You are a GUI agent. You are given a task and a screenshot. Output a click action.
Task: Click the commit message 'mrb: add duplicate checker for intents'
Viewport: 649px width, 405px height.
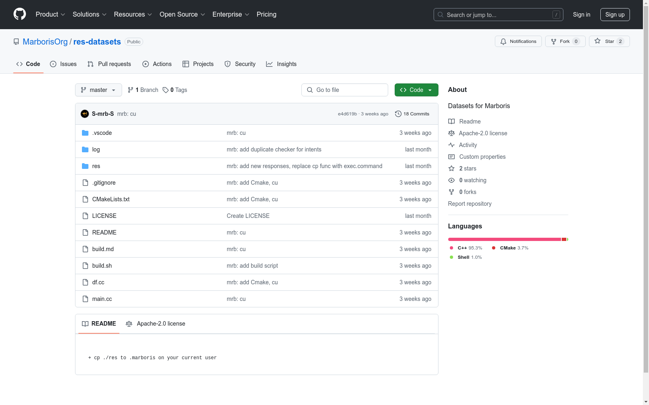274,149
